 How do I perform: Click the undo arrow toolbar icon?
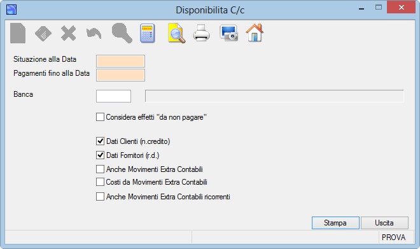tap(94, 34)
